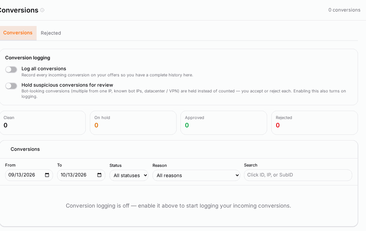
Task: Open the All statuses dropdown
Action: 129,175
